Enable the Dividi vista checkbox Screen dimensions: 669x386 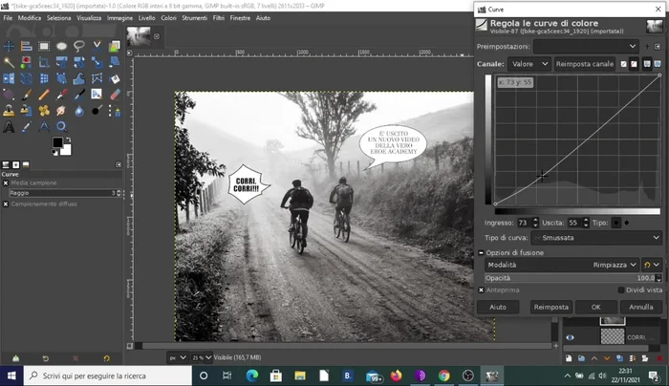[x=621, y=289]
